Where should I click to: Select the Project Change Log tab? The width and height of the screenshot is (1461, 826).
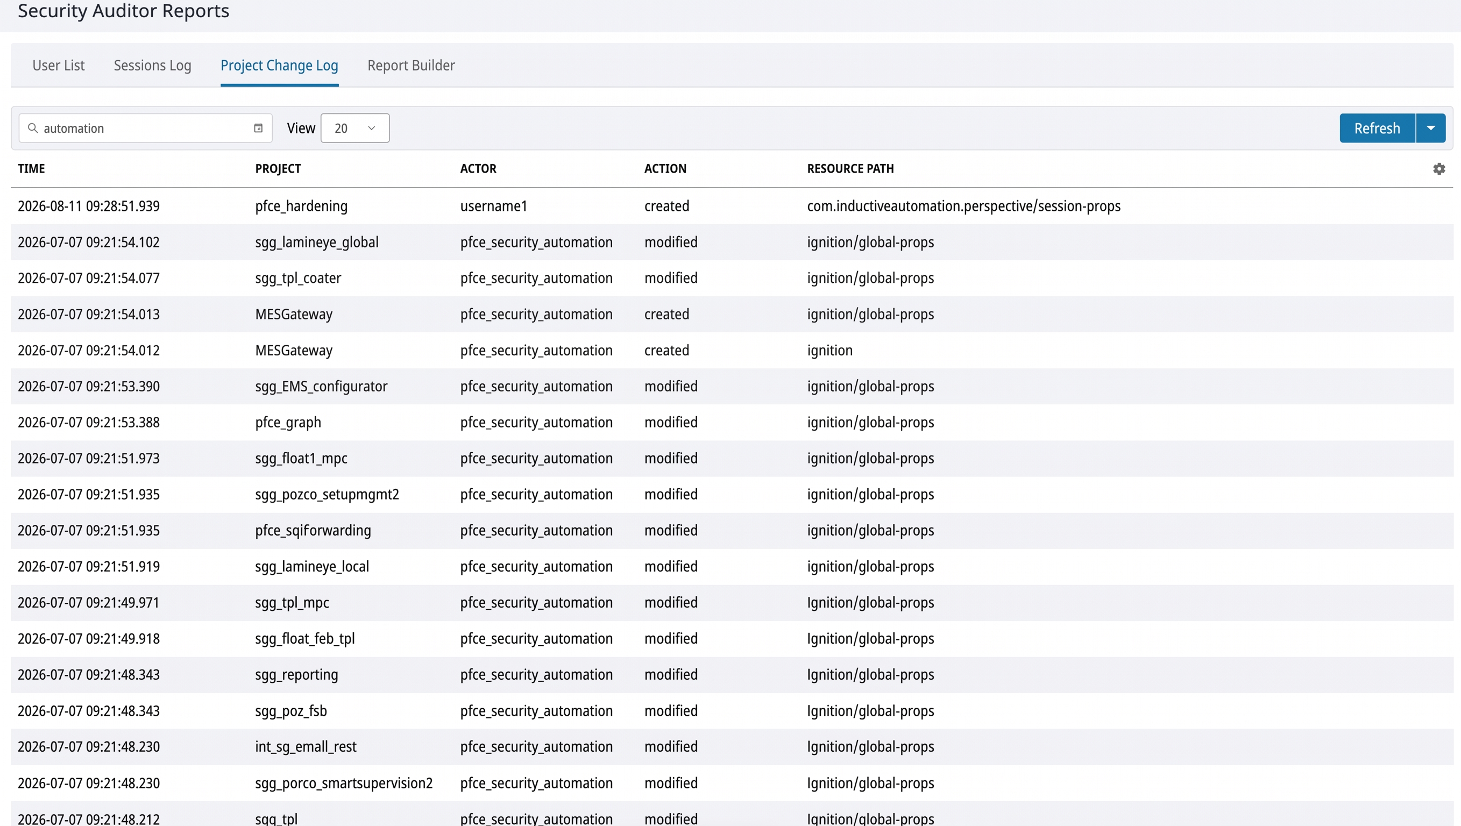click(x=279, y=65)
